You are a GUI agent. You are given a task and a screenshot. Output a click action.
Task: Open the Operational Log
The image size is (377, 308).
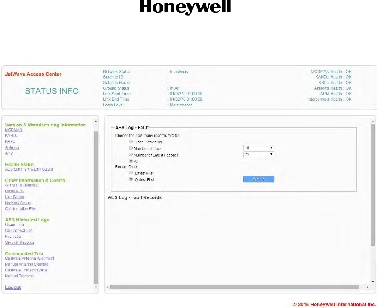coord(19,230)
